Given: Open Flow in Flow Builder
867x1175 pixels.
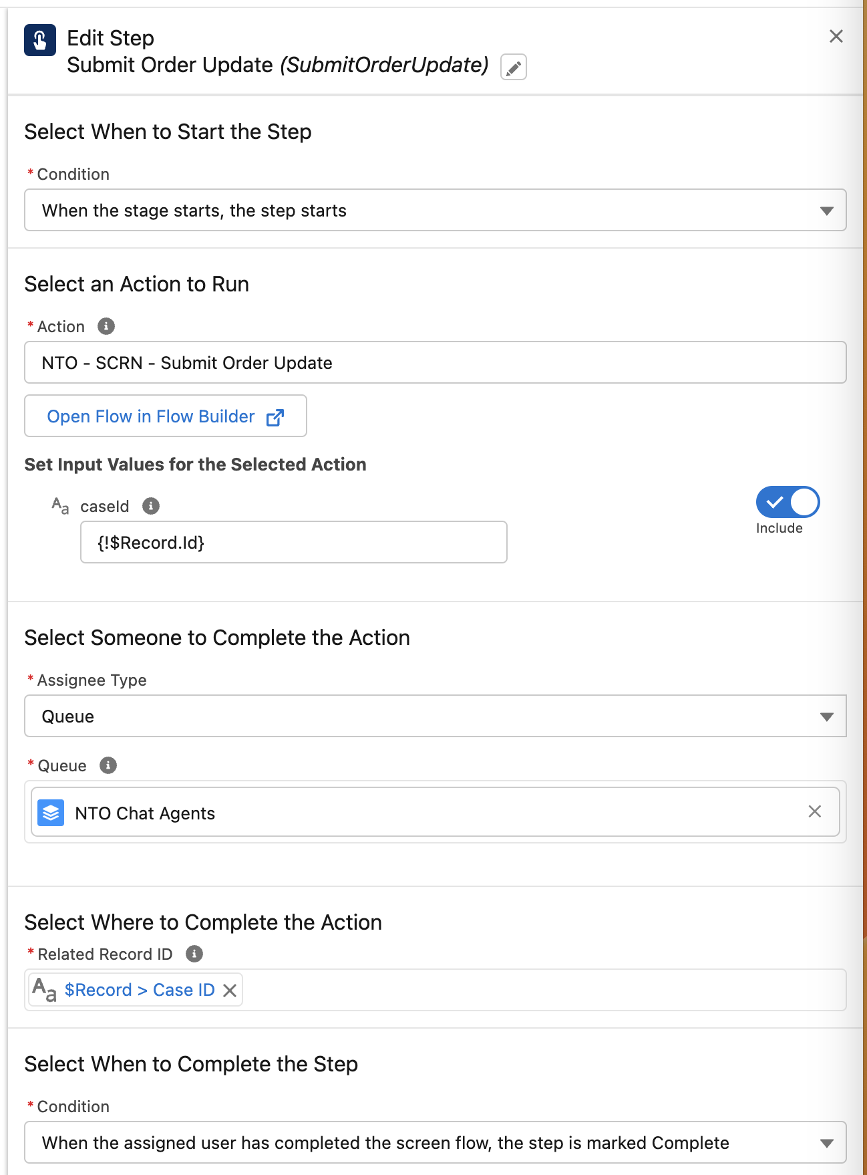Looking at the screenshot, I should pos(166,416).
